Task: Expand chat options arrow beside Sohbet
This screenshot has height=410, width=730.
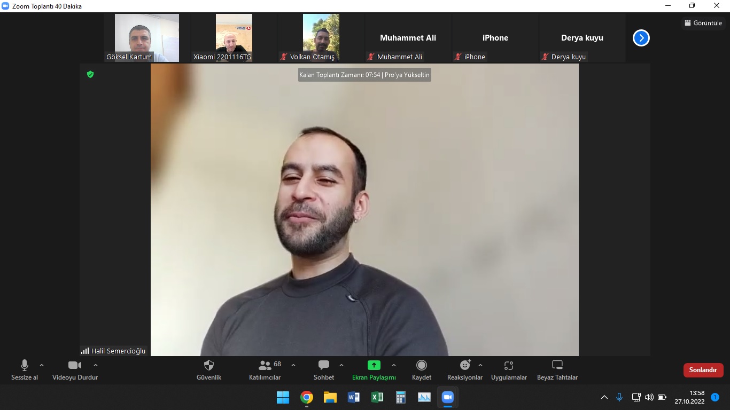Action: (341, 366)
